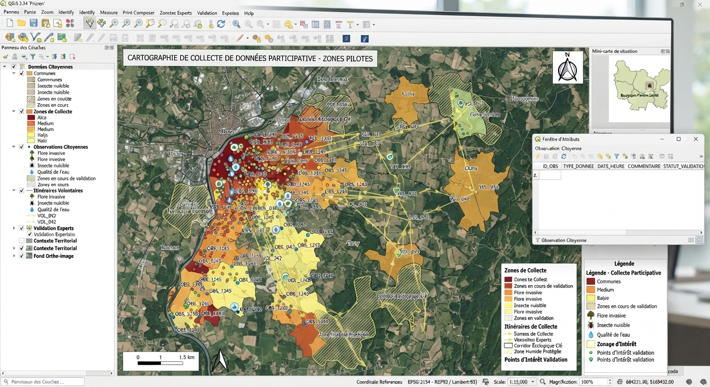Image resolution: width=710 pixels, height=387 pixels.
Task: Click the New Project blank page icon
Action: click(10, 23)
